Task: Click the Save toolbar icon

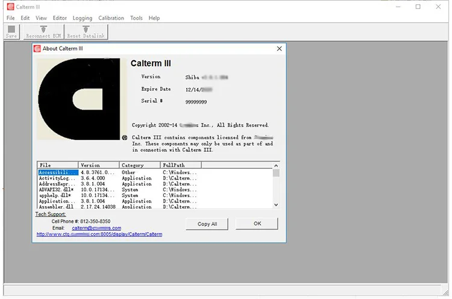Action: click(x=11, y=31)
